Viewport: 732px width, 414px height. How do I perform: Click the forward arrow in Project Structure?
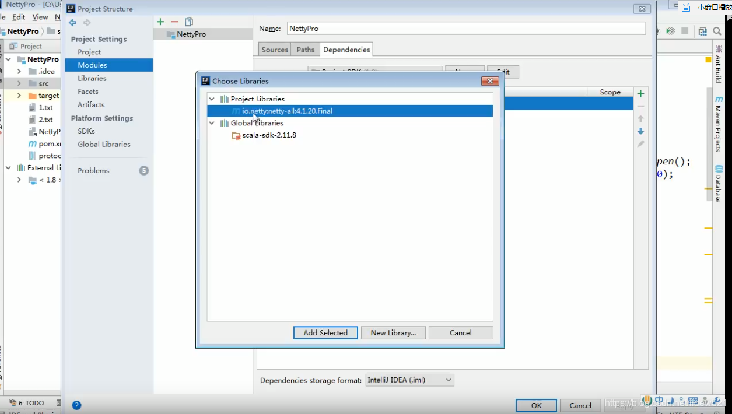click(87, 23)
